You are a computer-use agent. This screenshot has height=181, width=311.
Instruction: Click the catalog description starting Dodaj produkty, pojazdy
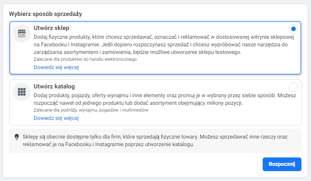(x=165, y=99)
